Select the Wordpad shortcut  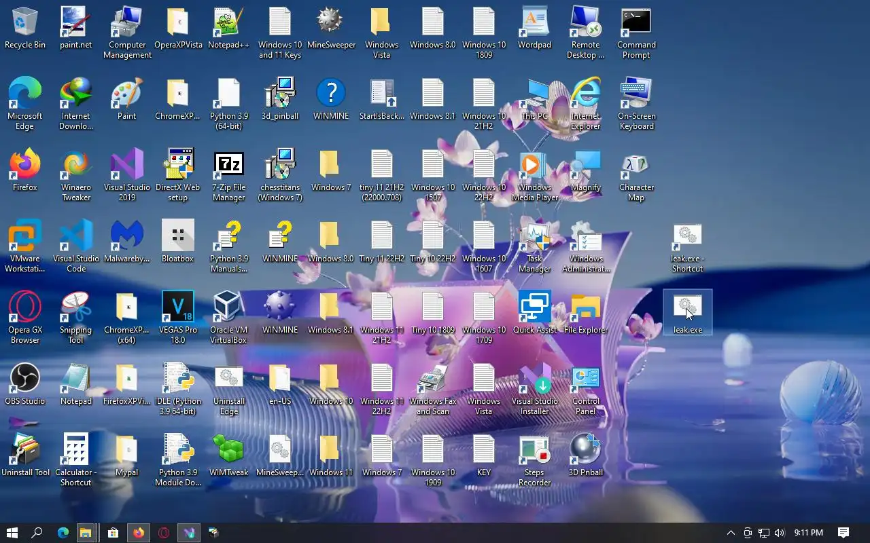pos(535,29)
